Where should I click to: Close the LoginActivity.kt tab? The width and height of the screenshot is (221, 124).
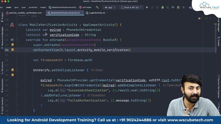click(x=107, y=13)
